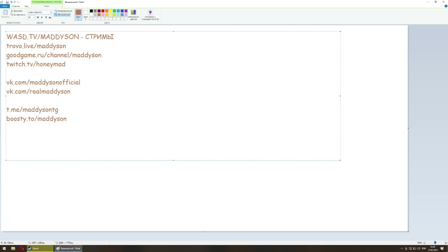Select Цвет 2 background color
This screenshot has width=448, height=252.
[86, 15]
